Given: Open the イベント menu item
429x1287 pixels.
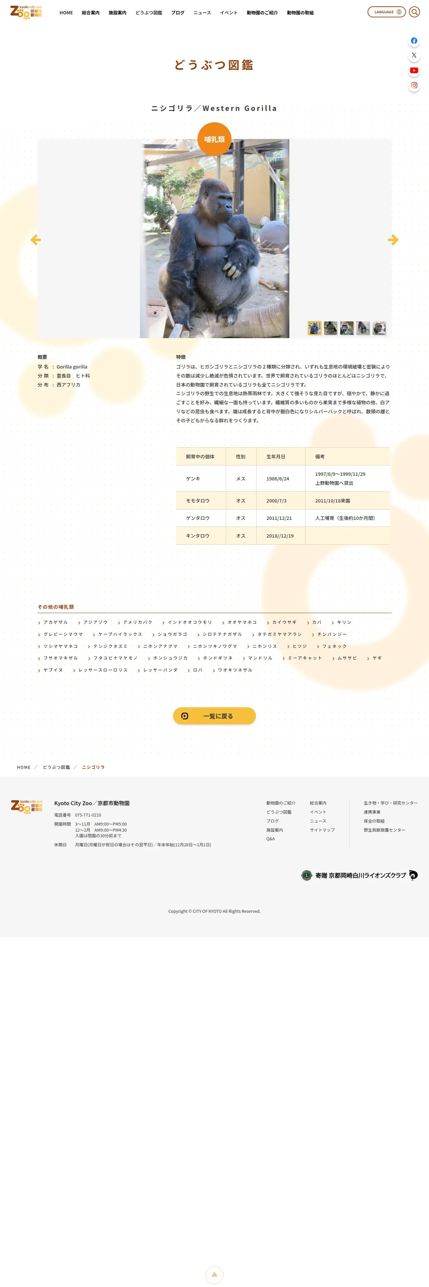Looking at the screenshot, I should 229,13.
